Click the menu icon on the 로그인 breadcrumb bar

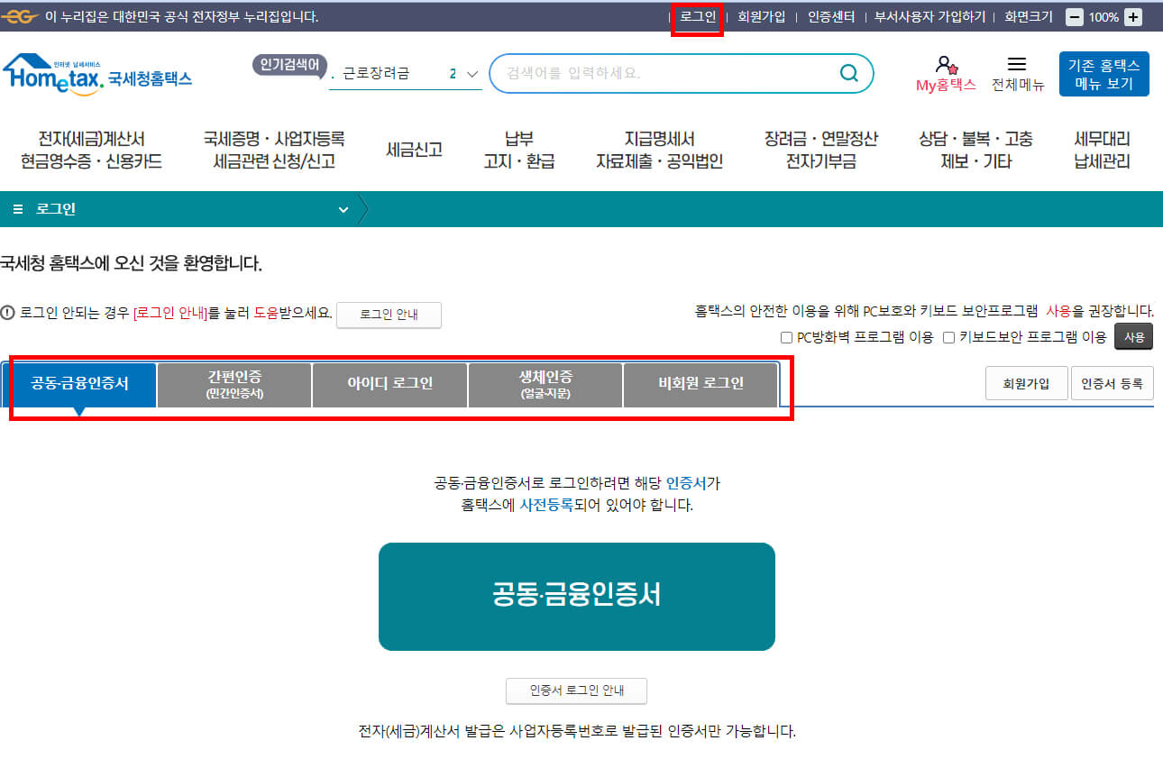(x=17, y=208)
